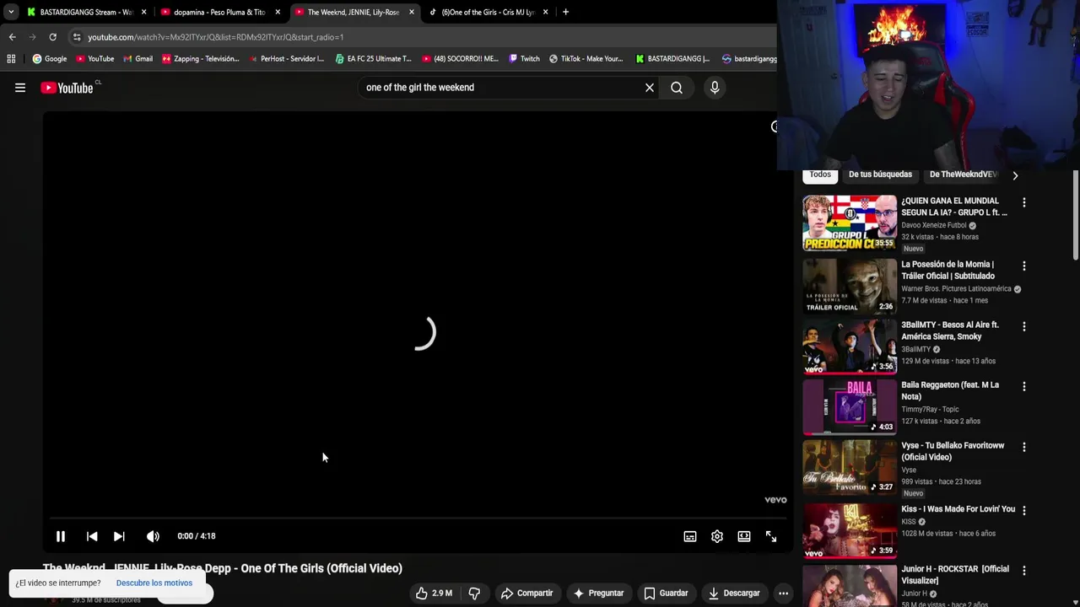Skip to next video
The image size is (1080, 607).
coord(119,536)
